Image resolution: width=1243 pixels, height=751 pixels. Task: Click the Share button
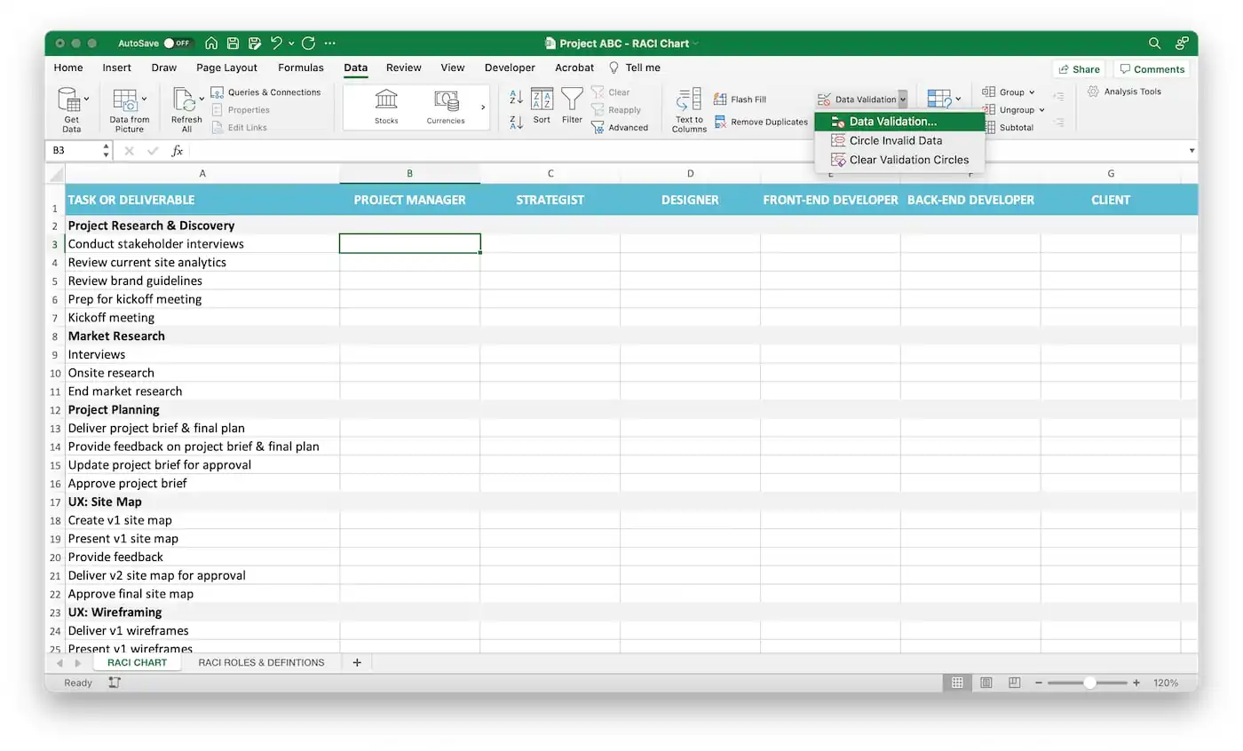[1079, 69]
